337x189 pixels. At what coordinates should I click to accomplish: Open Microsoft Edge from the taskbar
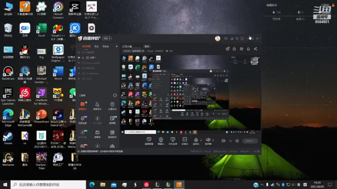point(92,185)
